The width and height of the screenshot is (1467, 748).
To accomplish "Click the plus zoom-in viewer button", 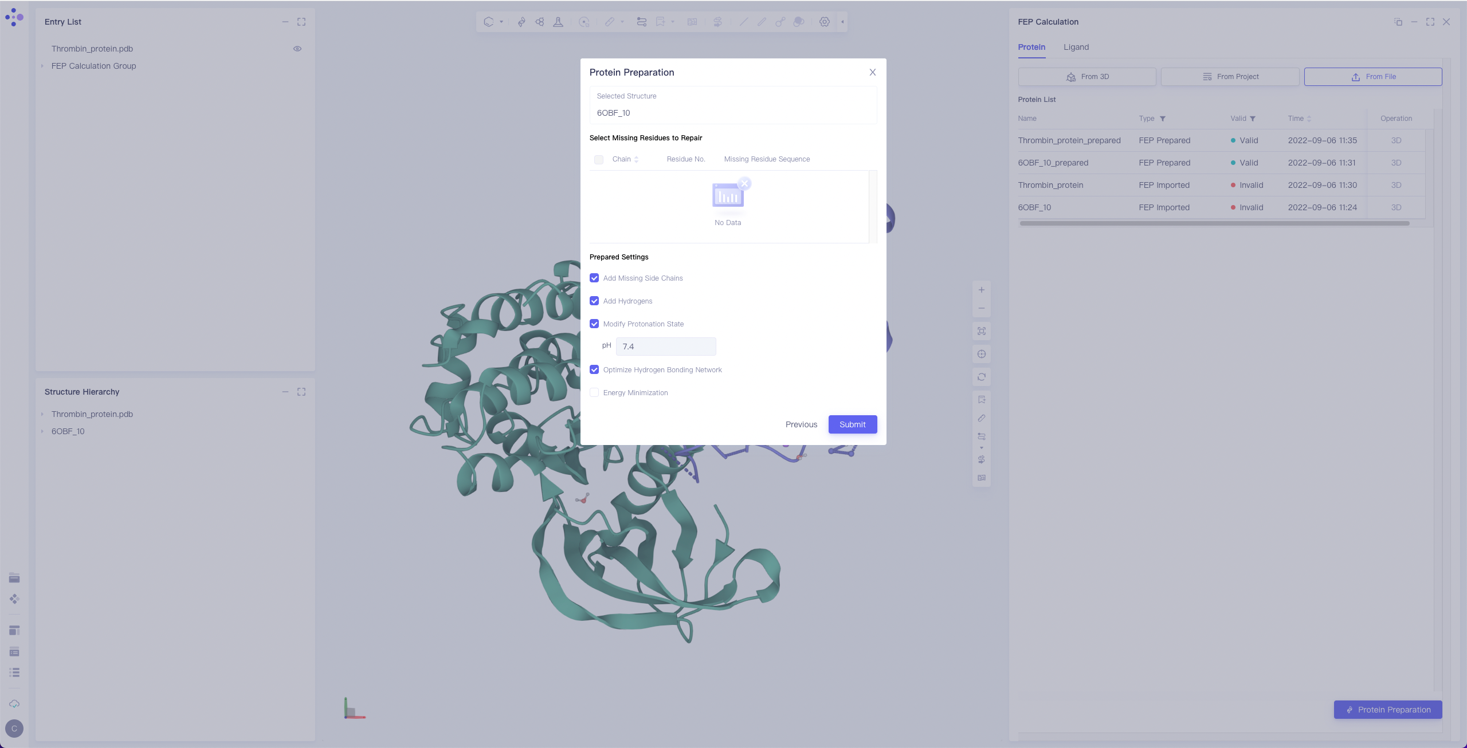I will (x=982, y=290).
